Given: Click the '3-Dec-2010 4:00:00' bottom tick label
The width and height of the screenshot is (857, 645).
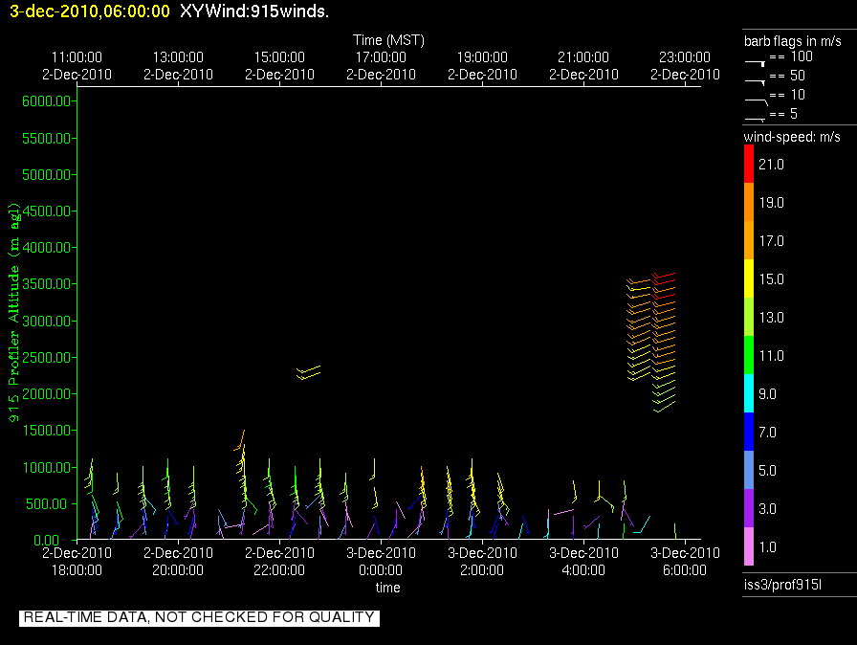Looking at the screenshot, I should 583,562.
